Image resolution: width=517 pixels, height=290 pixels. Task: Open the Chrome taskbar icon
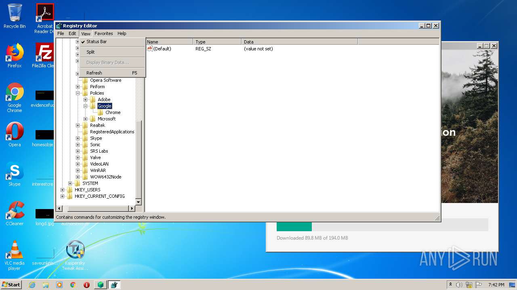[x=73, y=285]
